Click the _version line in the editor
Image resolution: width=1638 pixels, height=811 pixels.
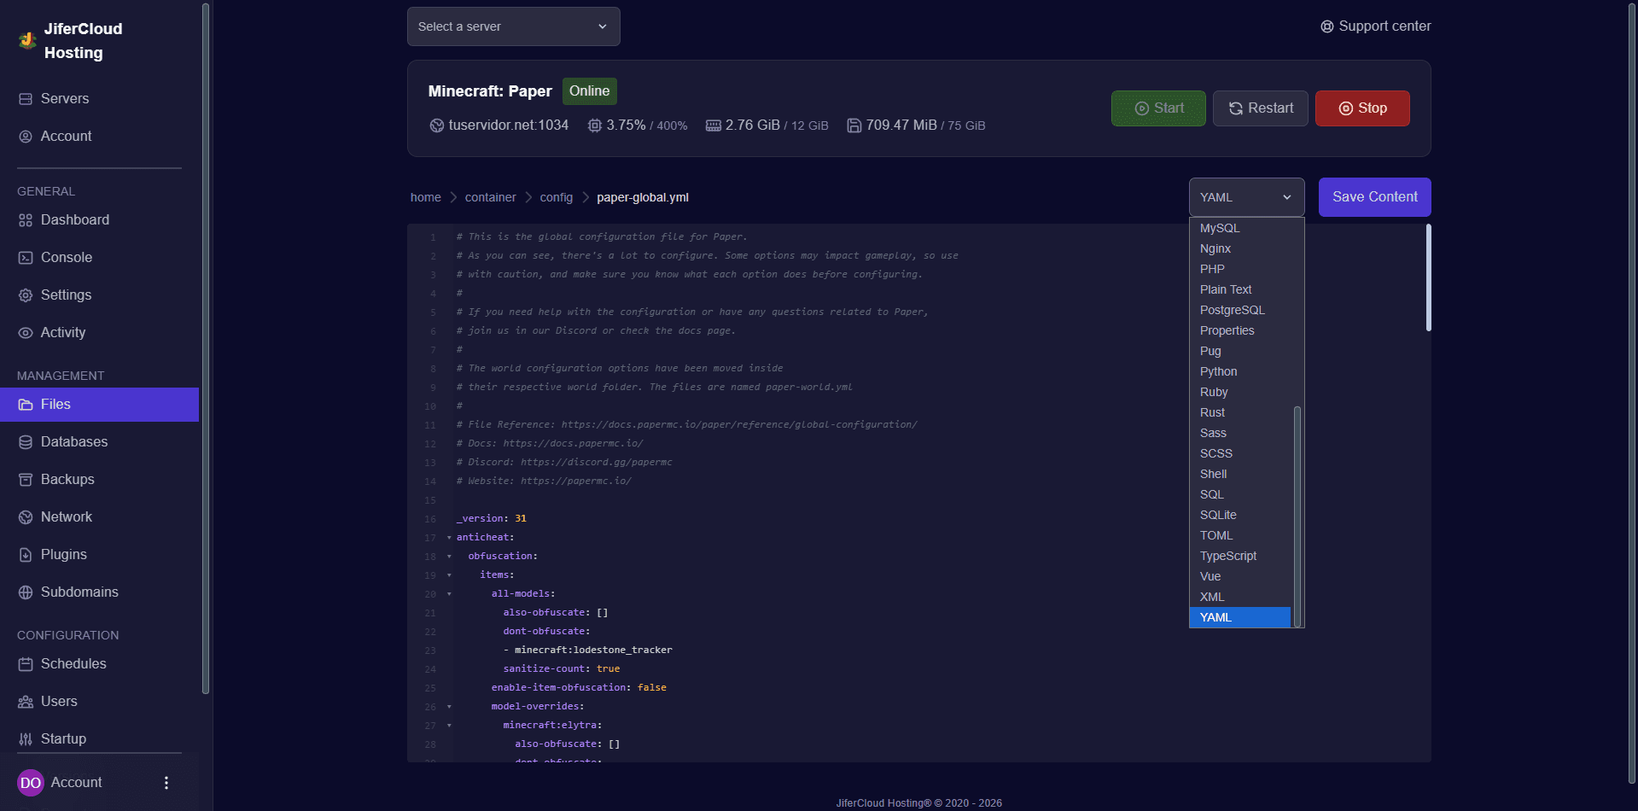[492, 519]
